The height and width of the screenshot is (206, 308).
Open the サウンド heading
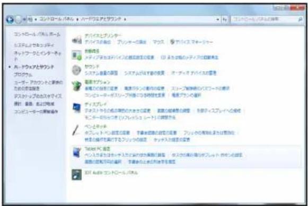pos(92,67)
